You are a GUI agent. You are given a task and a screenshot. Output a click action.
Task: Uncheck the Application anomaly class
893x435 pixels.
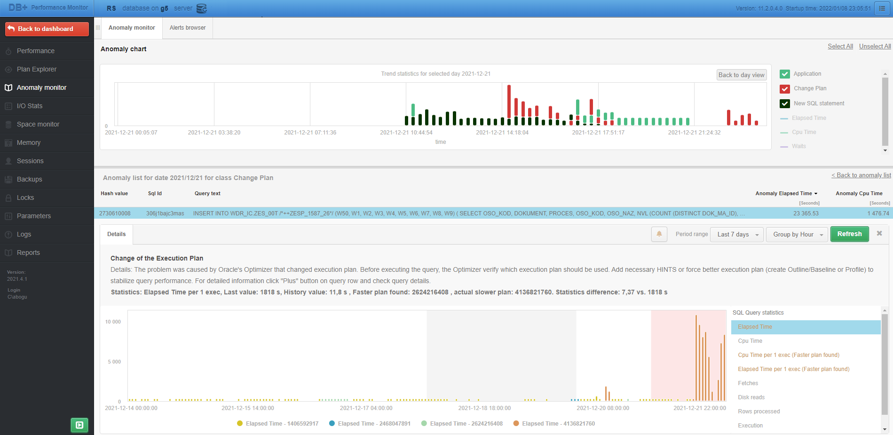pos(784,74)
